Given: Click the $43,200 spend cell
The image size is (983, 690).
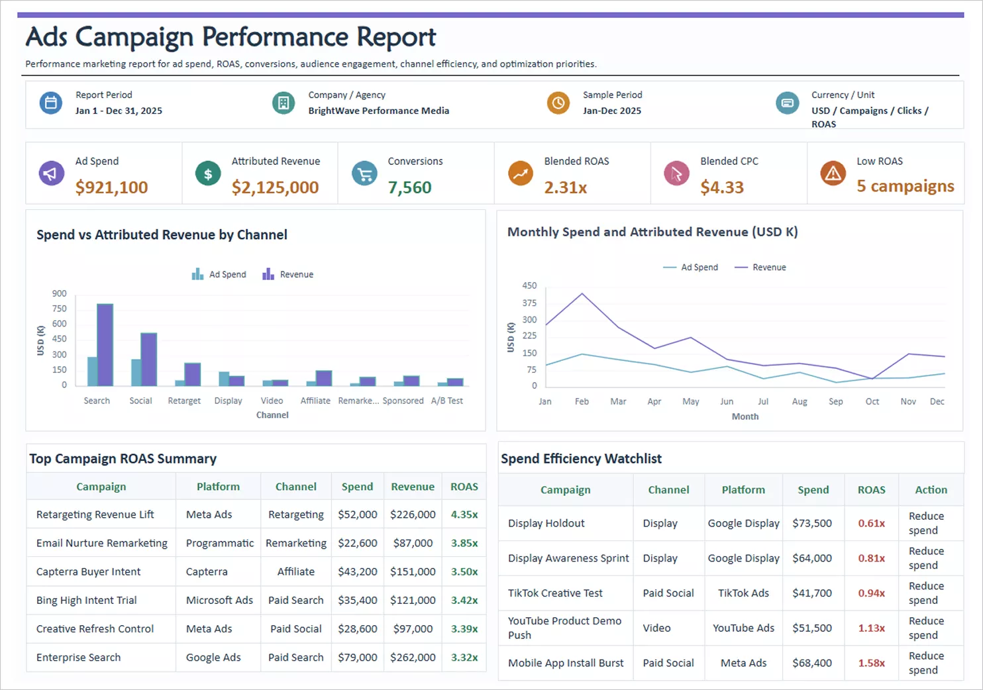Looking at the screenshot, I should pyautogui.click(x=357, y=571).
